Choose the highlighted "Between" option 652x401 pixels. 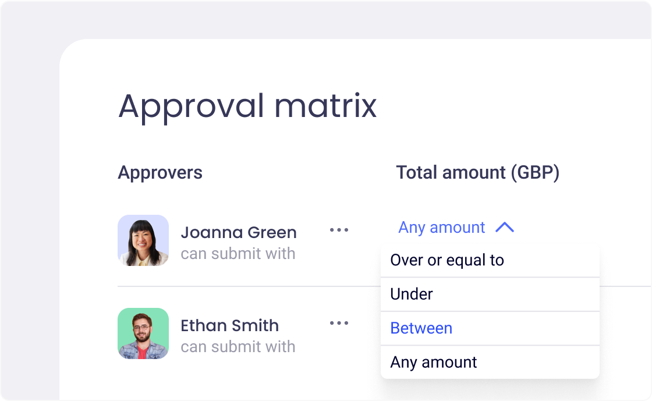tap(421, 328)
